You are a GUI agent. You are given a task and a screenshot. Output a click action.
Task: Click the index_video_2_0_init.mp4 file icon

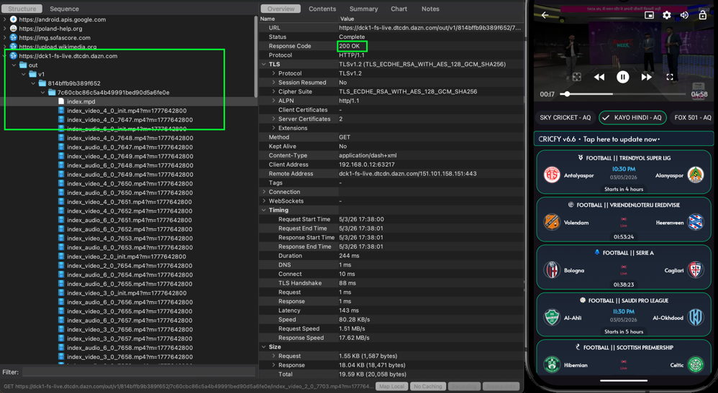pyautogui.click(x=61, y=256)
